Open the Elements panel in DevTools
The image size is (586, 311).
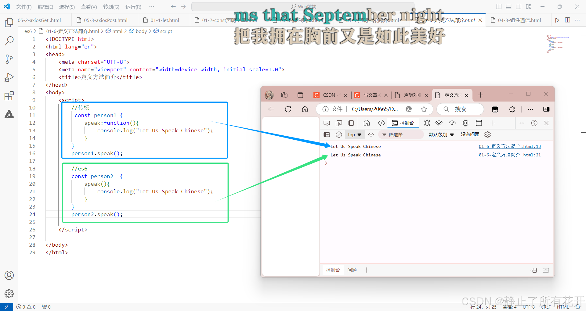click(x=381, y=123)
